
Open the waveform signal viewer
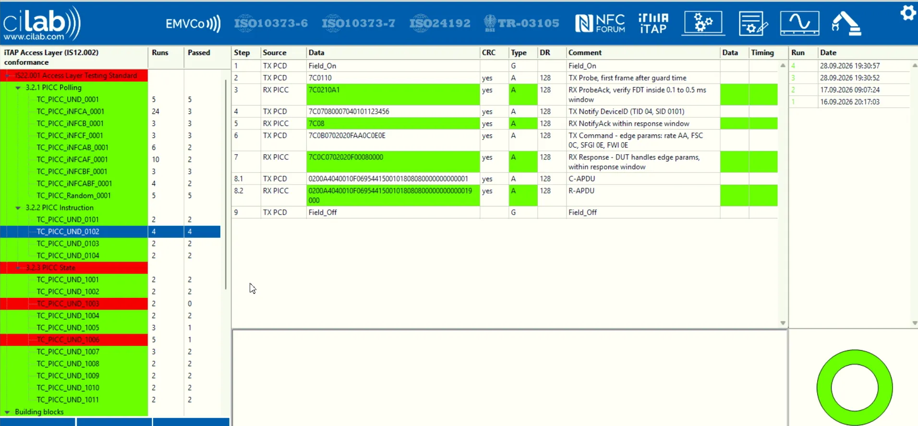click(x=799, y=23)
